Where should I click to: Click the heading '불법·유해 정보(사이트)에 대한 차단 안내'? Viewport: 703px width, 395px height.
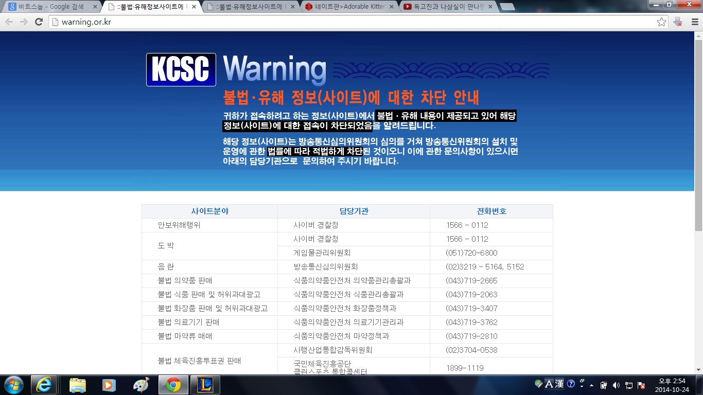[x=351, y=97]
